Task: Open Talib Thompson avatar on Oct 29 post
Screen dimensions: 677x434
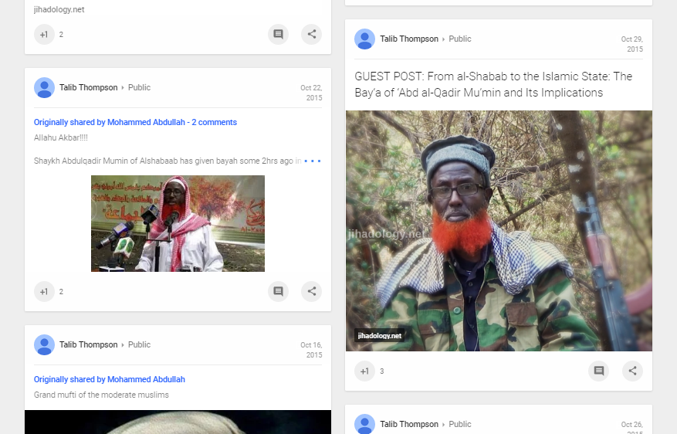Action: tap(365, 39)
